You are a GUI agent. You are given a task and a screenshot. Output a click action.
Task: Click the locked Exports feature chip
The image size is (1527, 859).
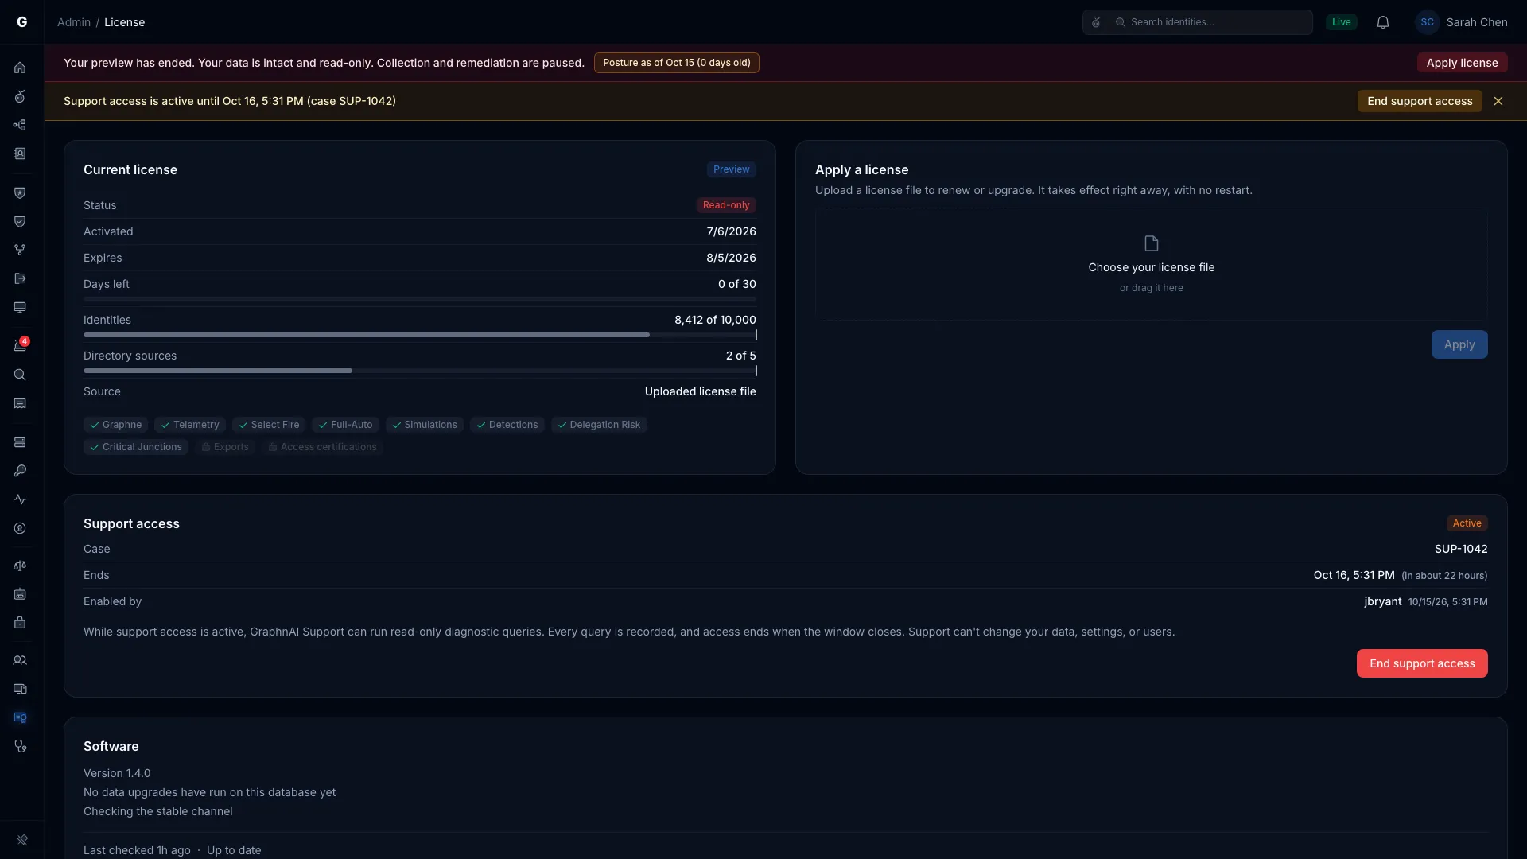pyautogui.click(x=225, y=447)
